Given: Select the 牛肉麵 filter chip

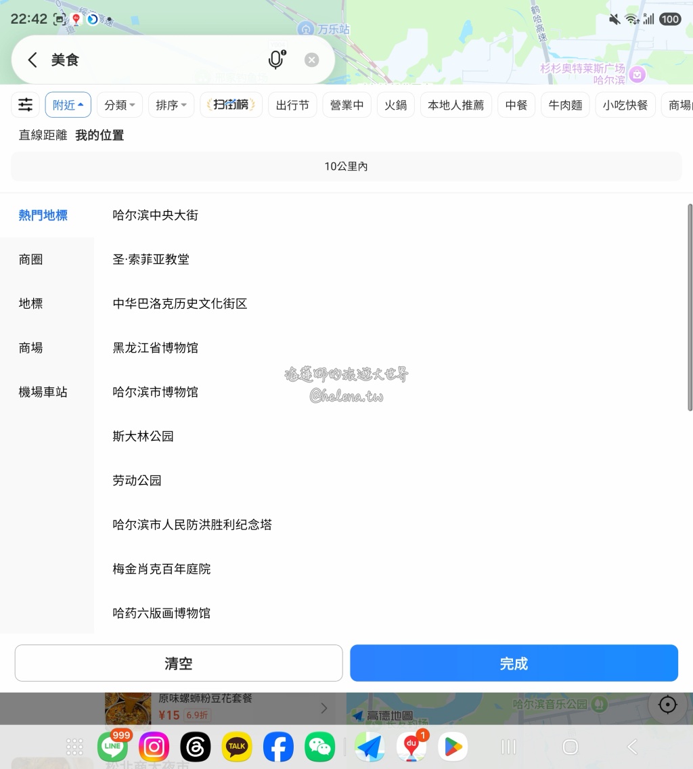Looking at the screenshot, I should (x=566, y=105).
